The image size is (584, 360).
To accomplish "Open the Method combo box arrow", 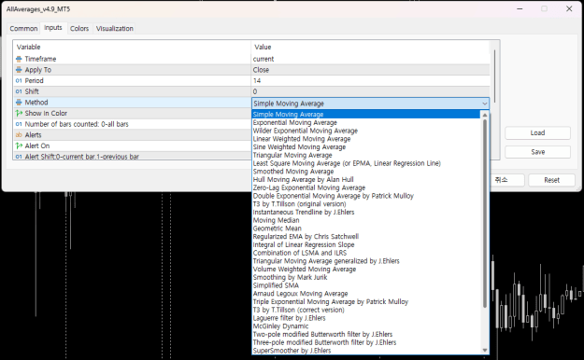I will [x=485, y=104].
